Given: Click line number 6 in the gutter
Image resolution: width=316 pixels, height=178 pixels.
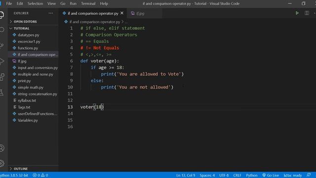Looking at the screenshot, I should point(71,61).
